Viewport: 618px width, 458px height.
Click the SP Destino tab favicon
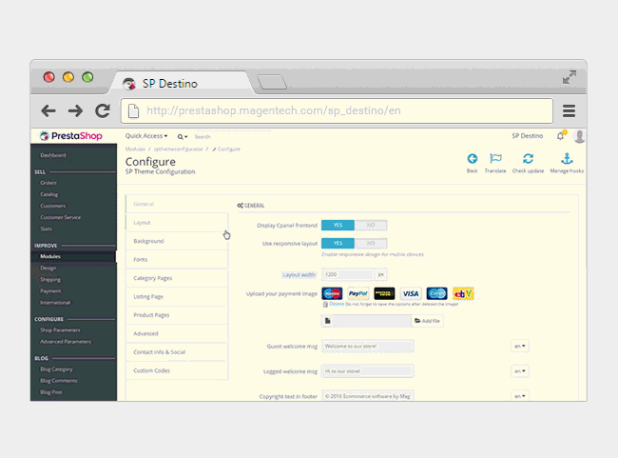pos(129,84)
